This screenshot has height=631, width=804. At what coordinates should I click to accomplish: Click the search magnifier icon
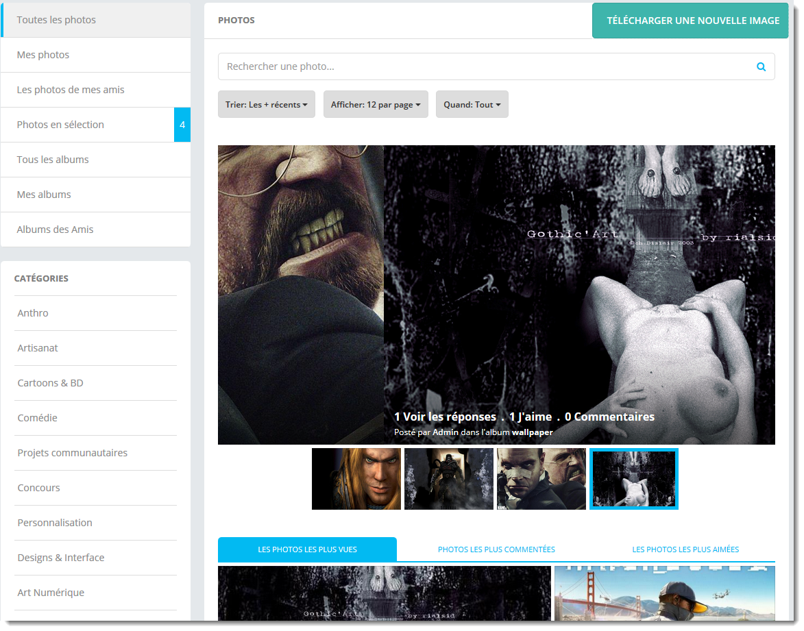pyautogui.click(x=761, y=66)
